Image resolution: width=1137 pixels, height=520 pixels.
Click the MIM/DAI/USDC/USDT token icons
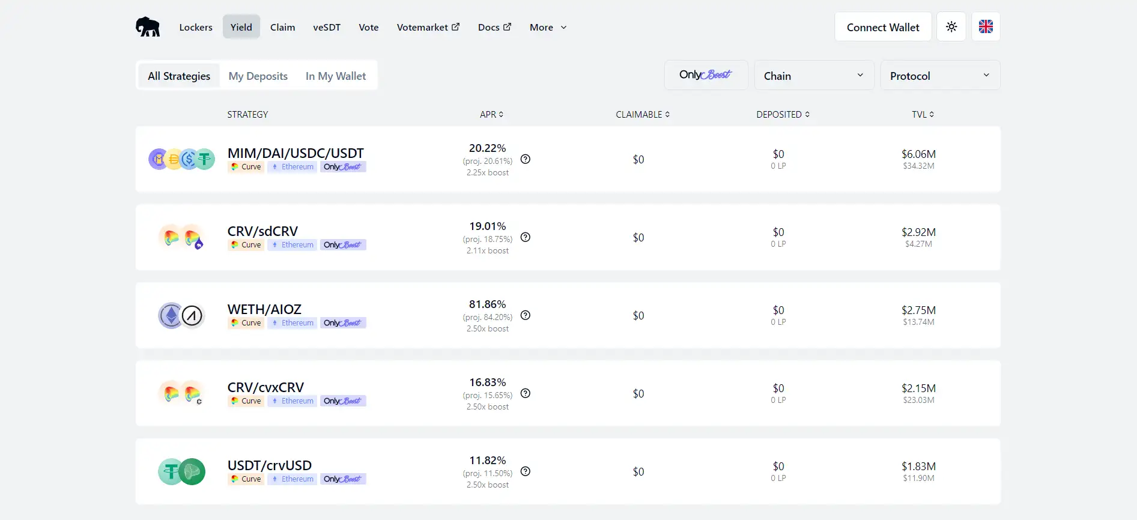pyautogui.click(x=181, y=159)
